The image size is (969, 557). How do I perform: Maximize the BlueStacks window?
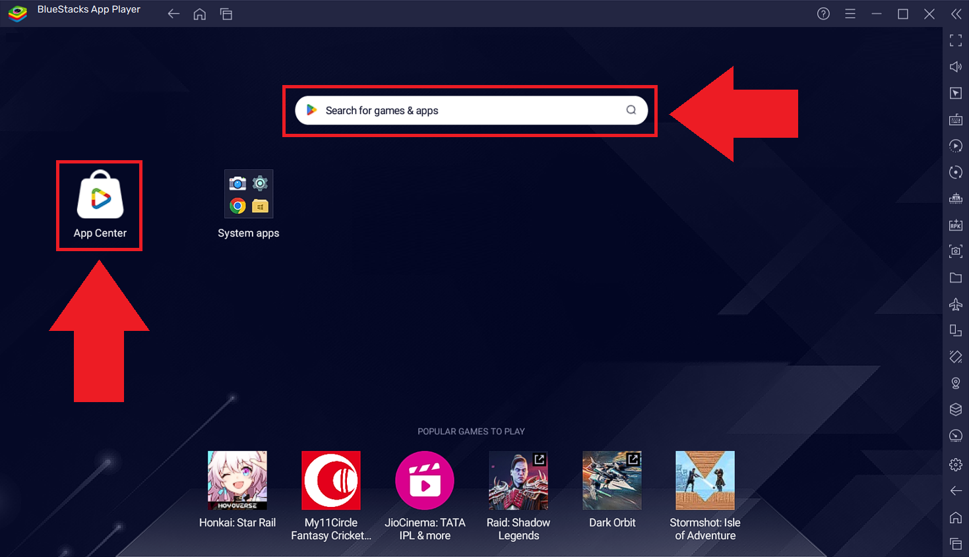click(x=903, y=14)
